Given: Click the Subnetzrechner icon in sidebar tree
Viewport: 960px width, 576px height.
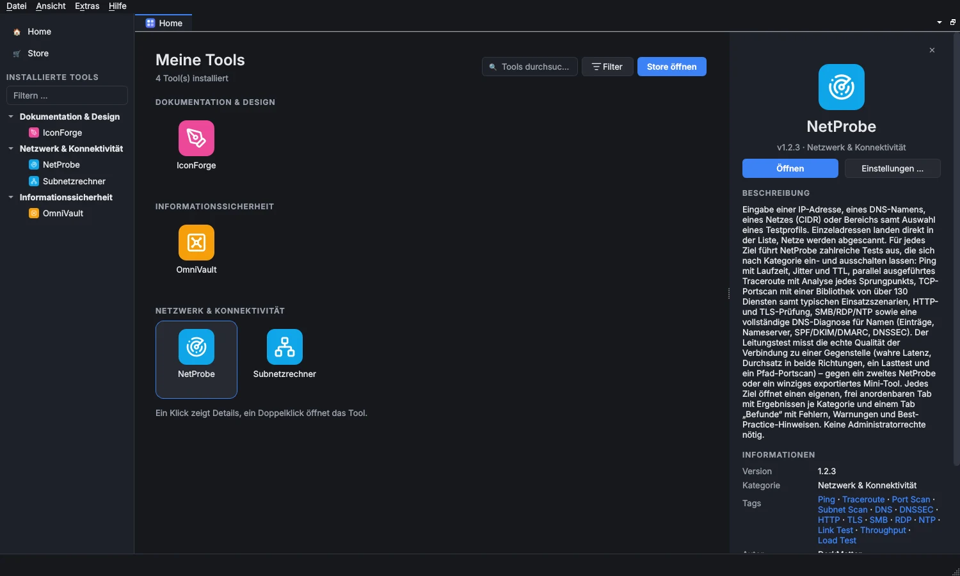Looking at the screenshot, I should click(34, 181).
